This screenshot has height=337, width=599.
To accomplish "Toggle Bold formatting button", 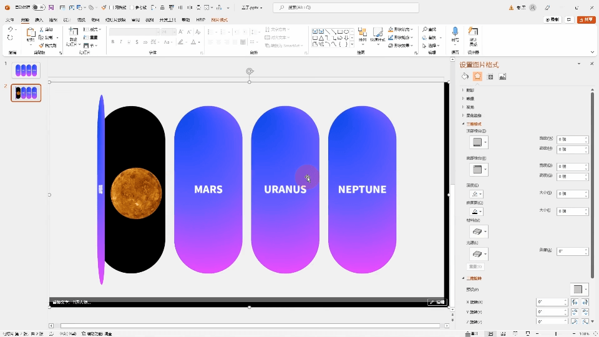I will pos(113,42).
